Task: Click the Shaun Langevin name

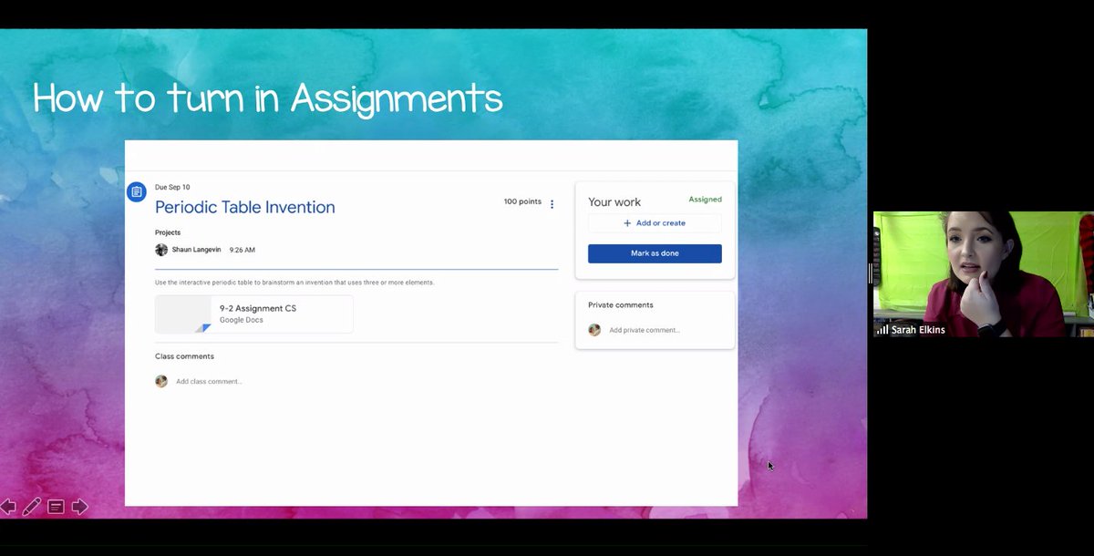Action: click(x=197, y=250)
